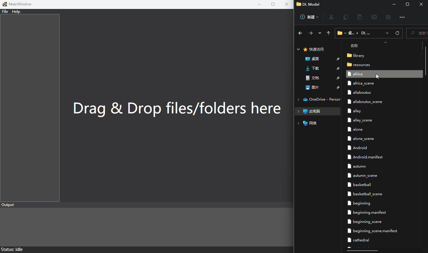Select the alley_scene file
428x253 pixels.
pyautogui.click(x=384, y=120)
